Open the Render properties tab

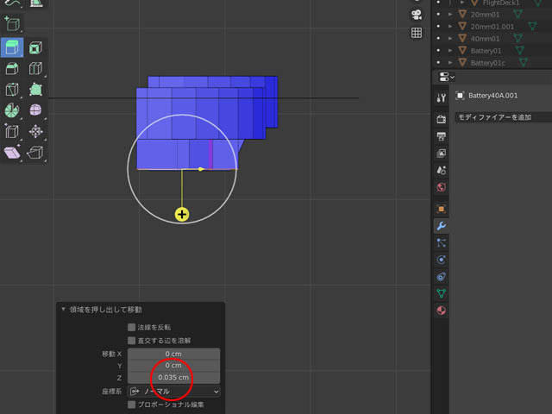(441, 119)
